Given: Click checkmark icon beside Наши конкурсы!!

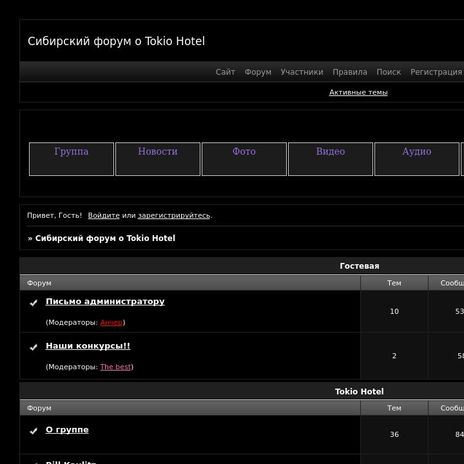Looking at the screenshot, I should tap(34, 347).
